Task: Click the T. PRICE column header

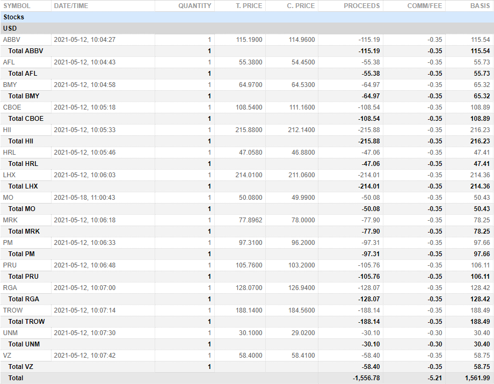Action: point(249,6)
